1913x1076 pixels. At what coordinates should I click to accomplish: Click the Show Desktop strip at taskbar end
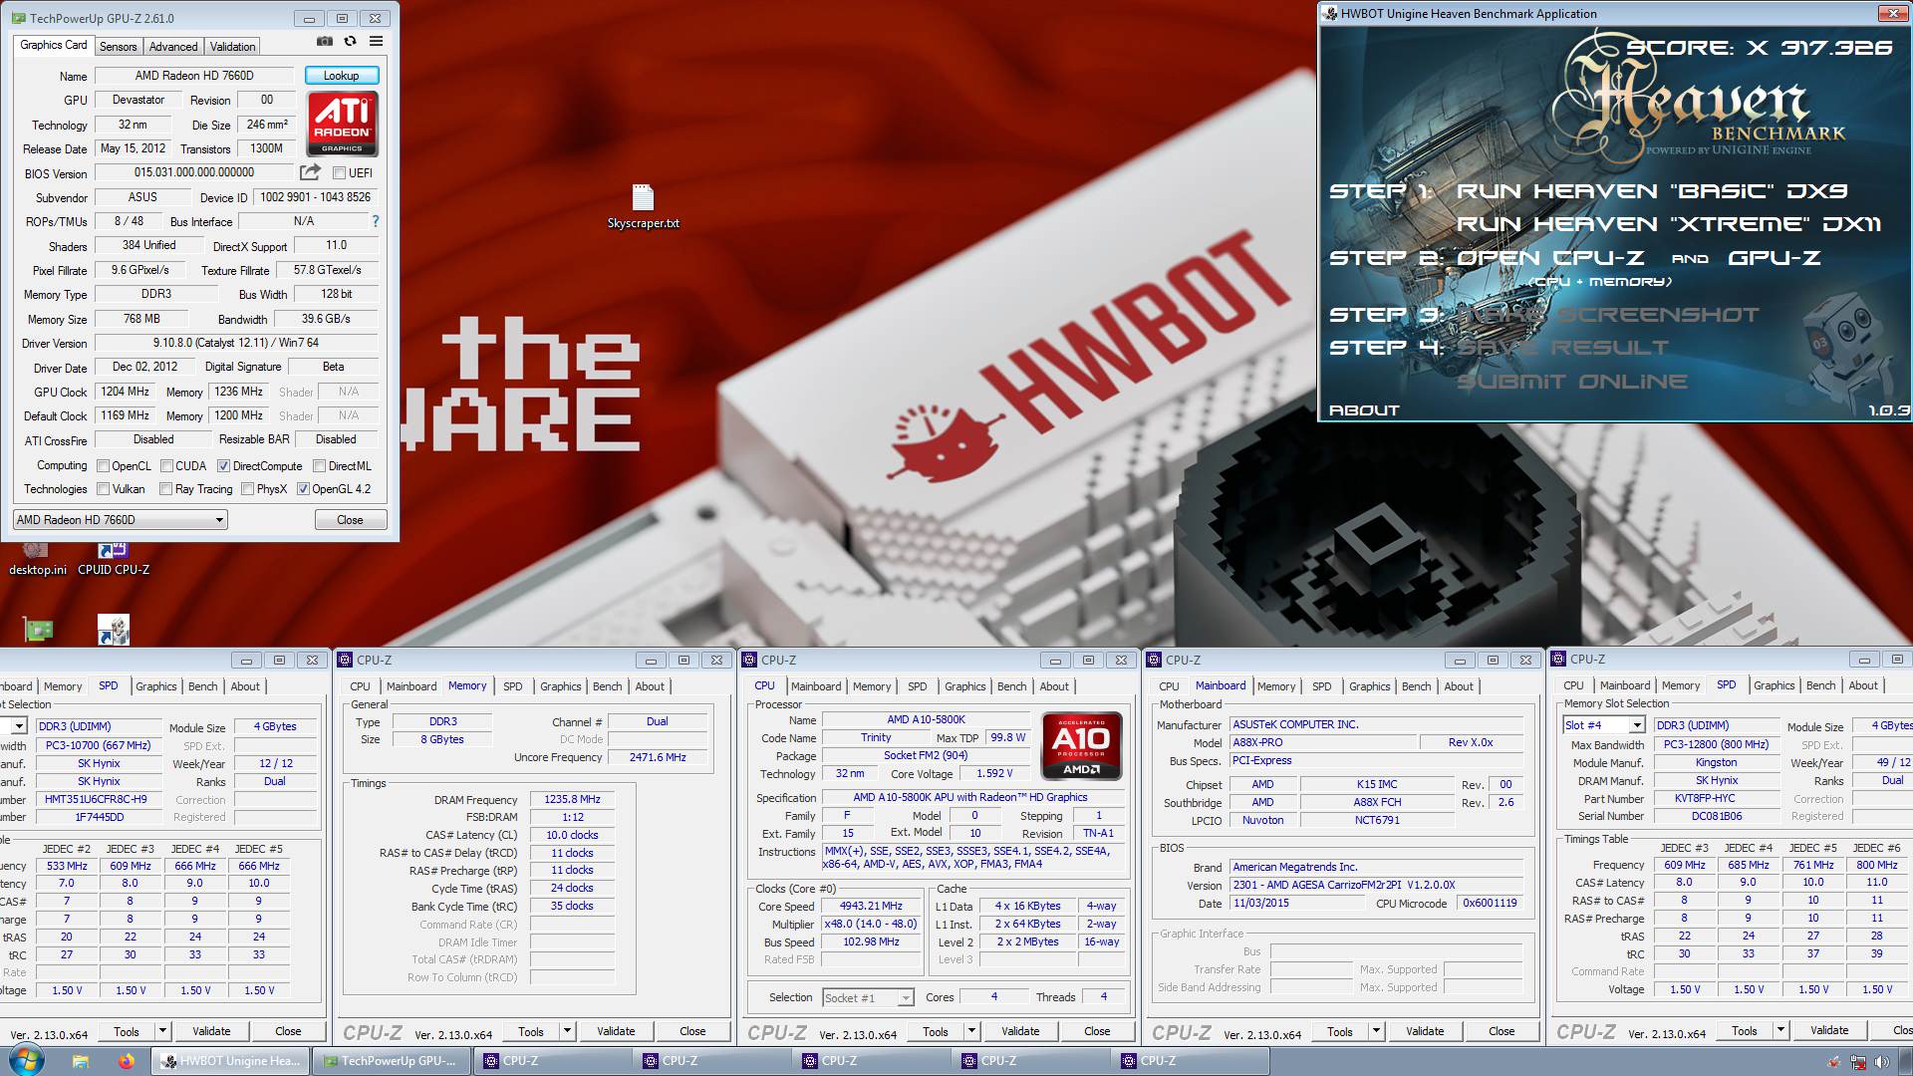[1906, 1061]
